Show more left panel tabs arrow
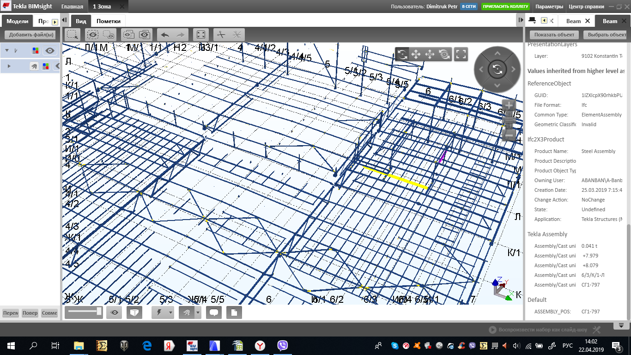The image size is (631, 355). click(x=55, y=22)
